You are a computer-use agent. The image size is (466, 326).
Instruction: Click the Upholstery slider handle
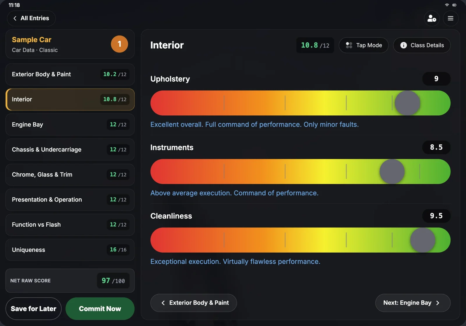click(407, 103)
